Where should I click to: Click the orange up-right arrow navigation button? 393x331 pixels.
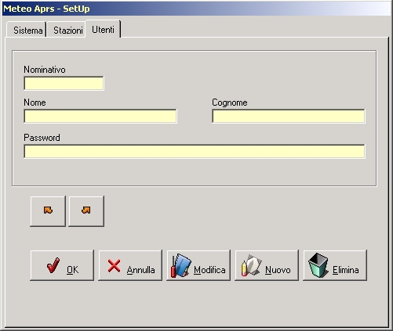point(86,210)
